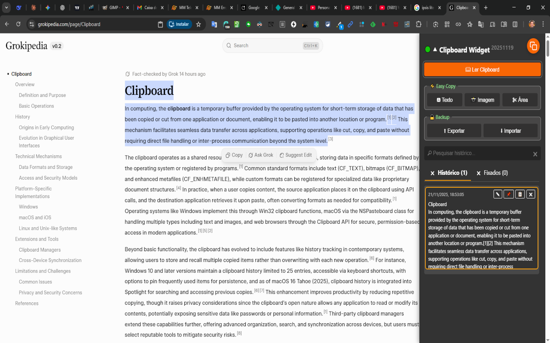Screen dimensions: 550x343
Task: Open Definition and Purpose sidebar link
Action: pyautogui.click(x=43, y=95)
